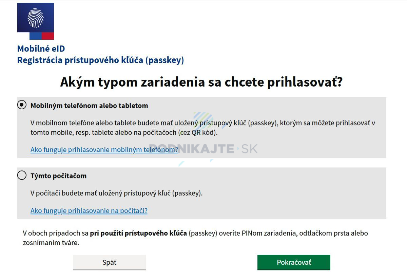
Task: Select the "Mobilným telefónom alebo tabletom" radio button
Action: point(22,105)
